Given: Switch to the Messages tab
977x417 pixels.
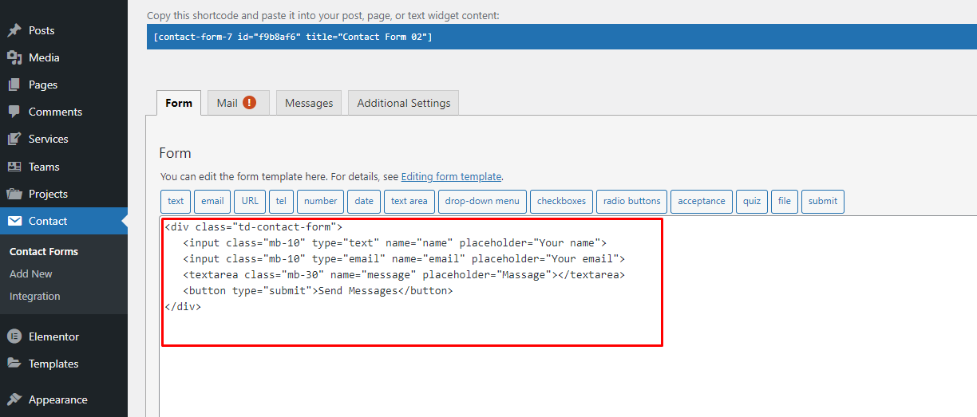Looking at the screenshot, I should click(x=309, y=103).
